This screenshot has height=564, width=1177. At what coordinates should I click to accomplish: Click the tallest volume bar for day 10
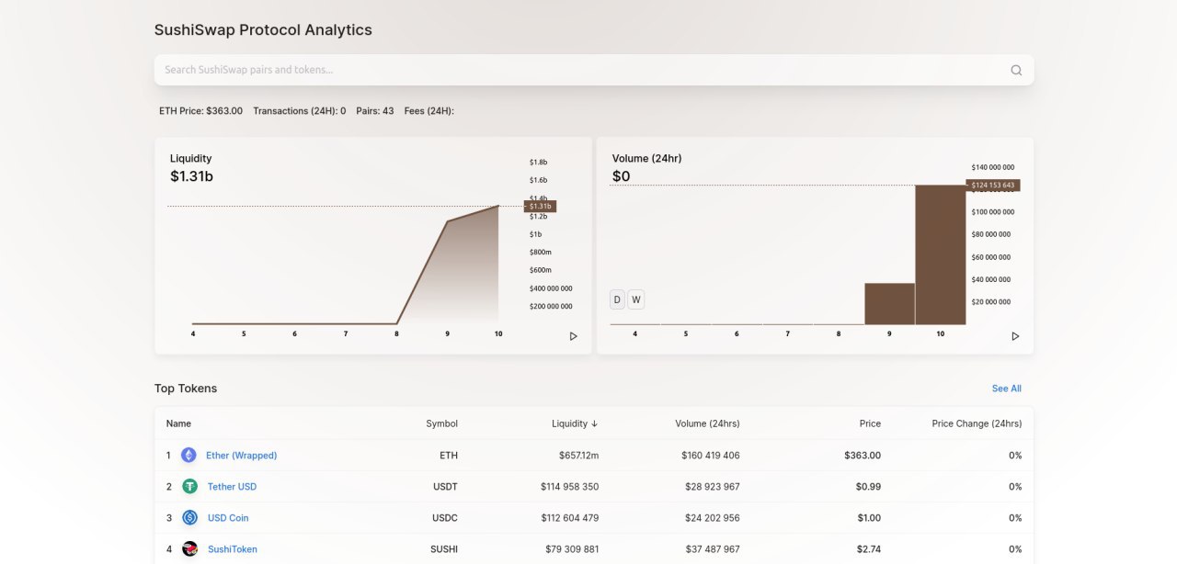coord(941,254)
